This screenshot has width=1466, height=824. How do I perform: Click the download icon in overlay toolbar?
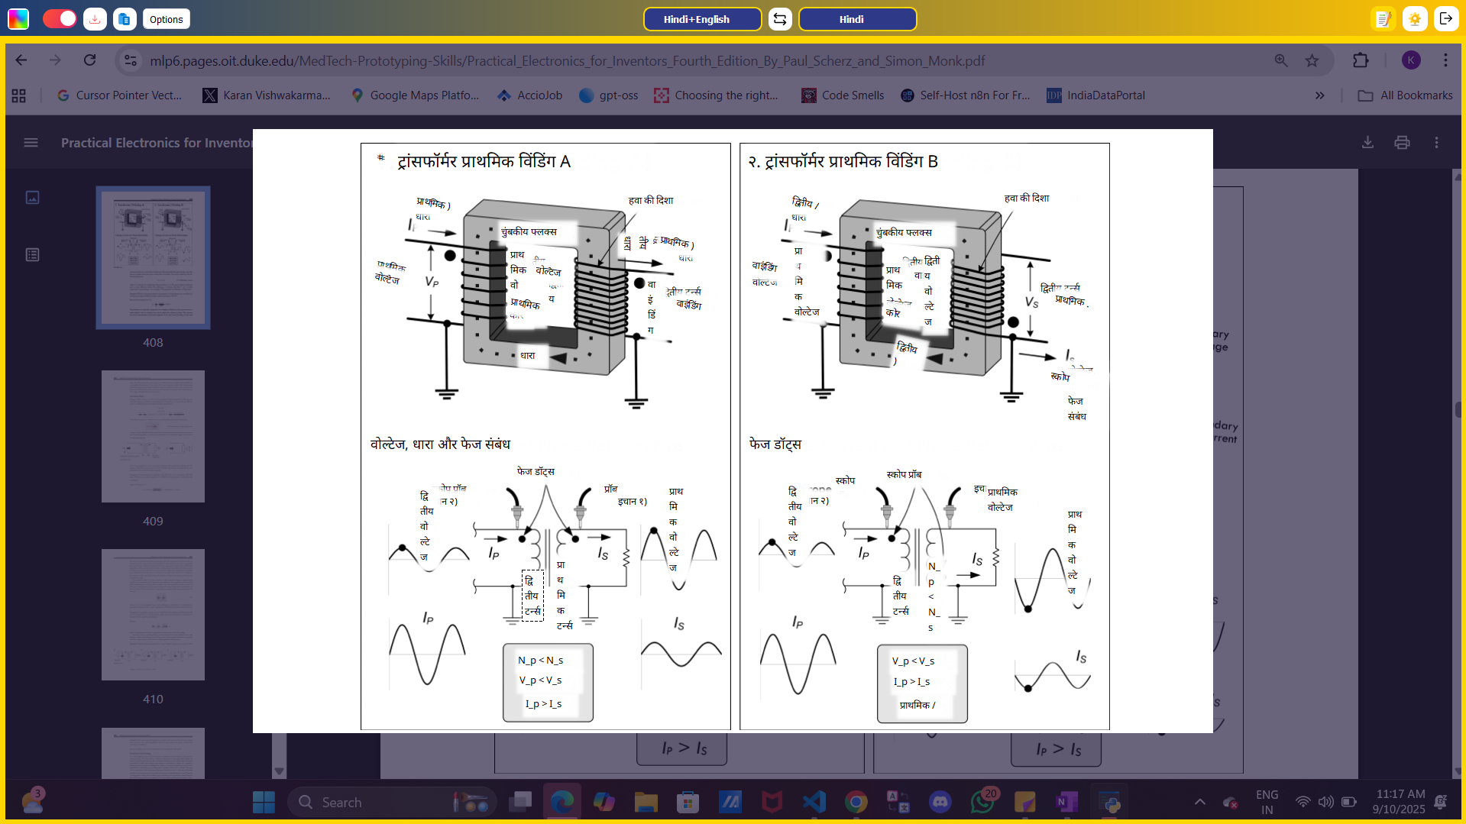pos(95,19)
